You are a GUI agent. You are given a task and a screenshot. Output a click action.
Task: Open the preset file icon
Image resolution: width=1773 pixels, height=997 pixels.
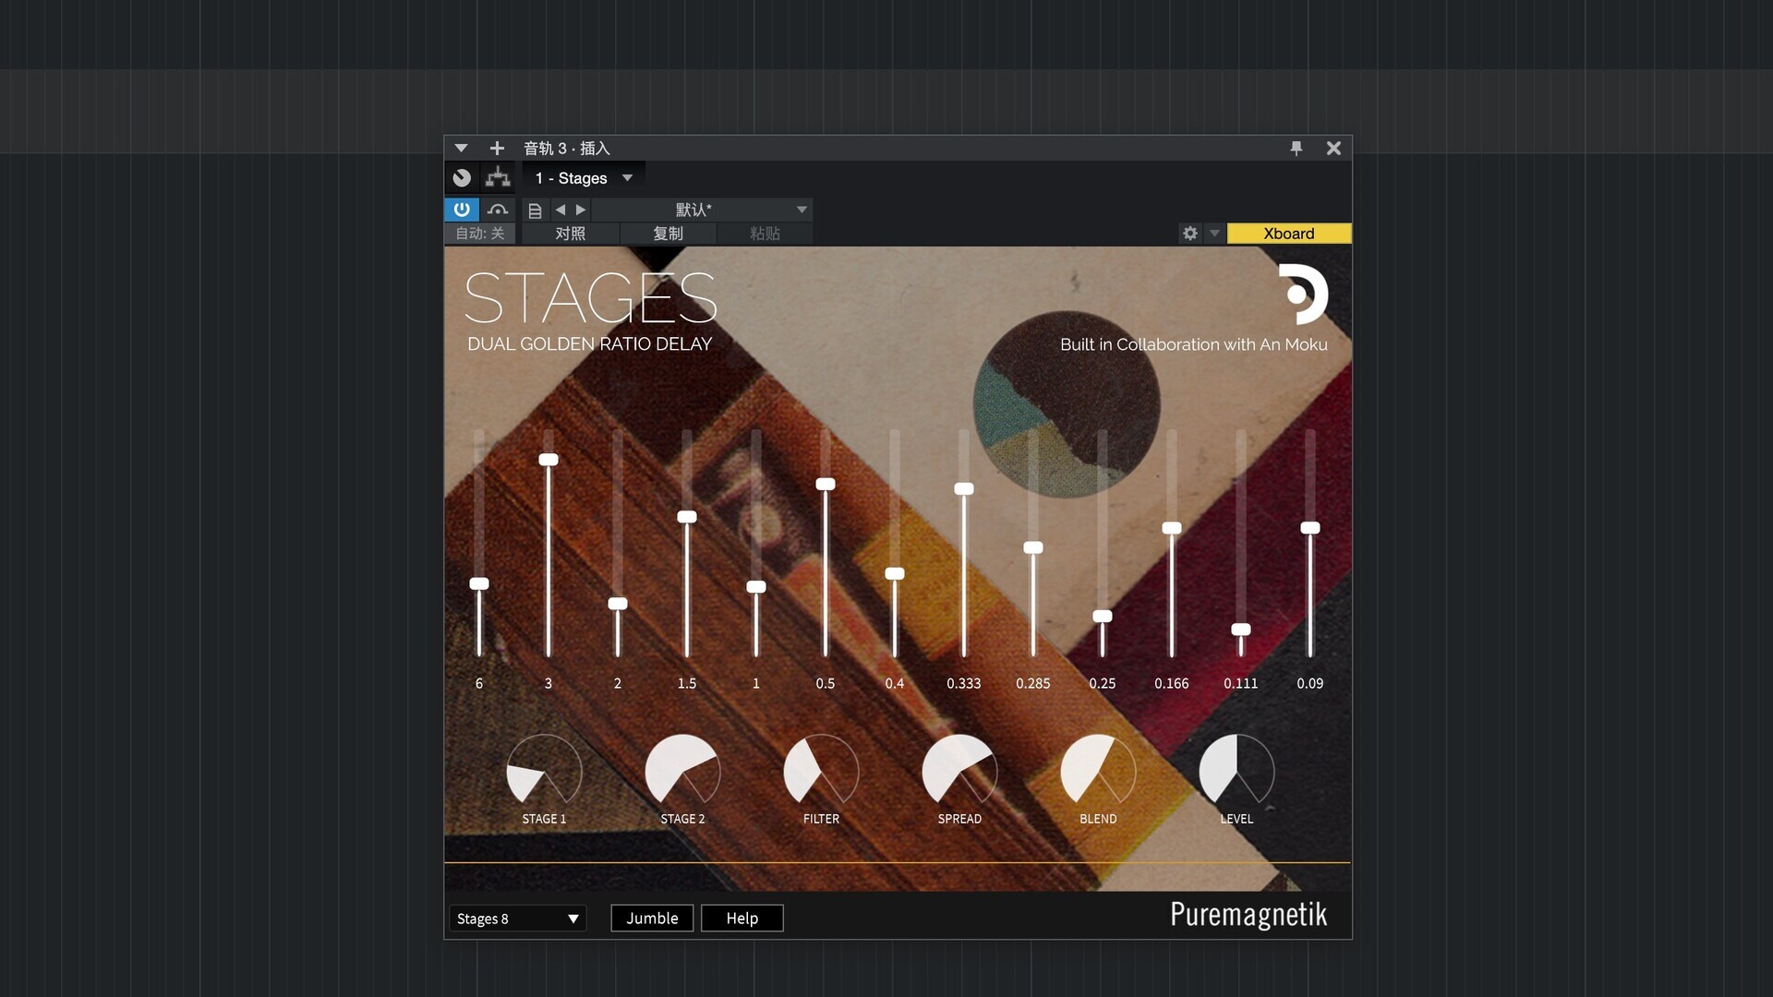click(x=535, y=210)
